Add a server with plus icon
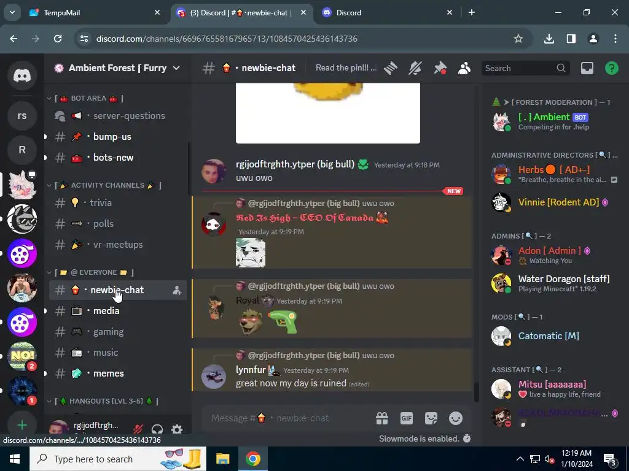The image size is (629, 471). click(x=22, y=424)
